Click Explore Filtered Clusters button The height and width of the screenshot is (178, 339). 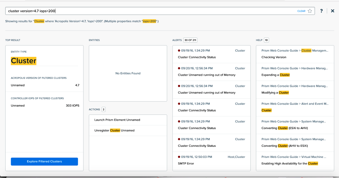[x=44, y=161]
